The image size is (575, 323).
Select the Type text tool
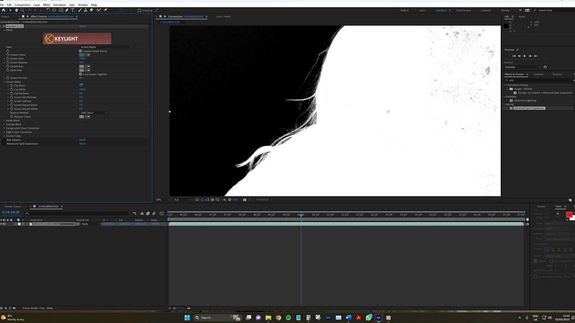(x=72, y=10)
